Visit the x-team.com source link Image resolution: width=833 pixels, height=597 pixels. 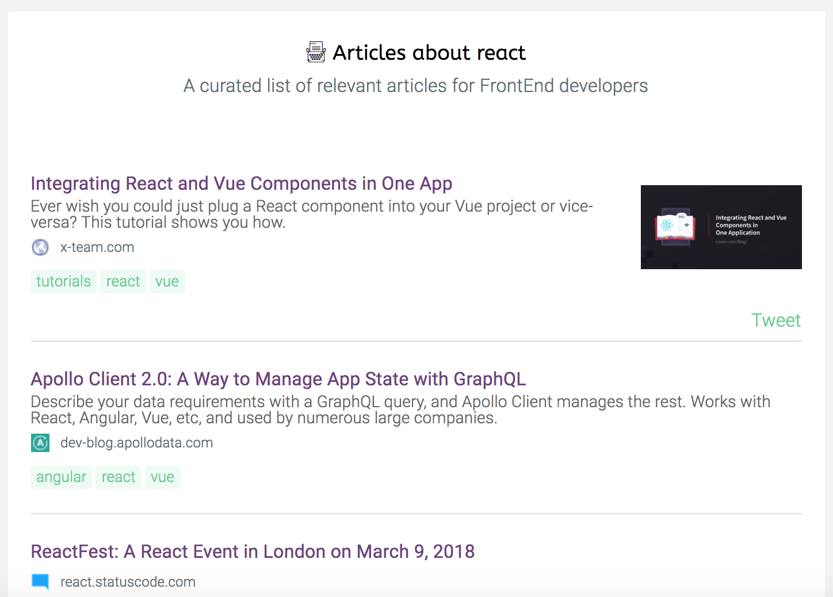(97, 247)
